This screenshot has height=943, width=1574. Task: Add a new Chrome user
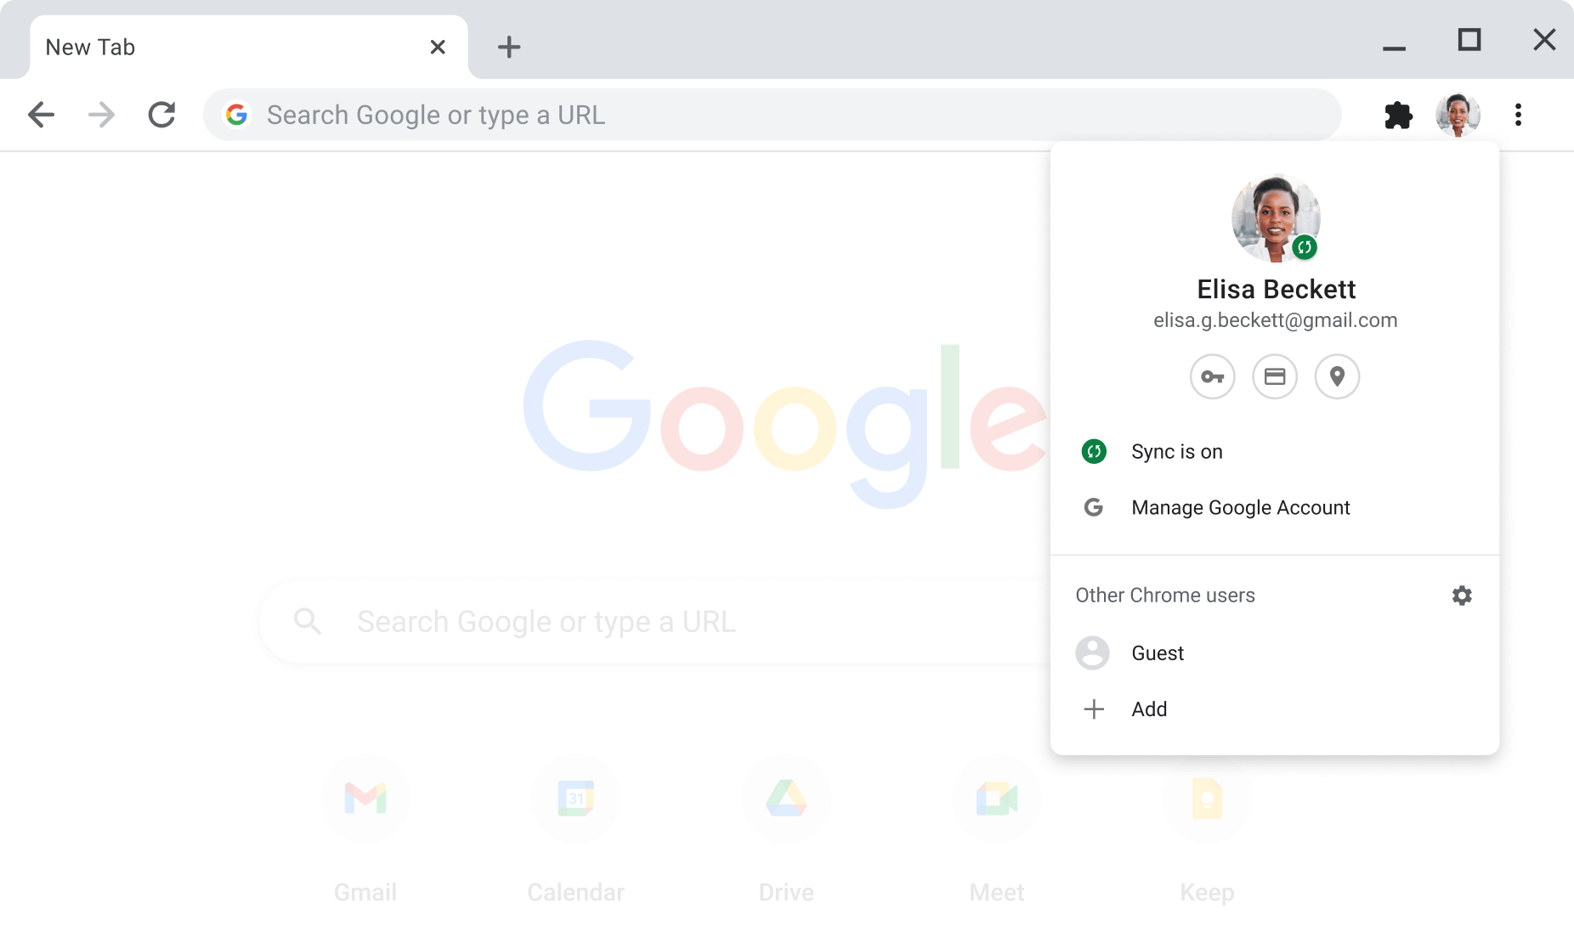[x=1148, y=709]
